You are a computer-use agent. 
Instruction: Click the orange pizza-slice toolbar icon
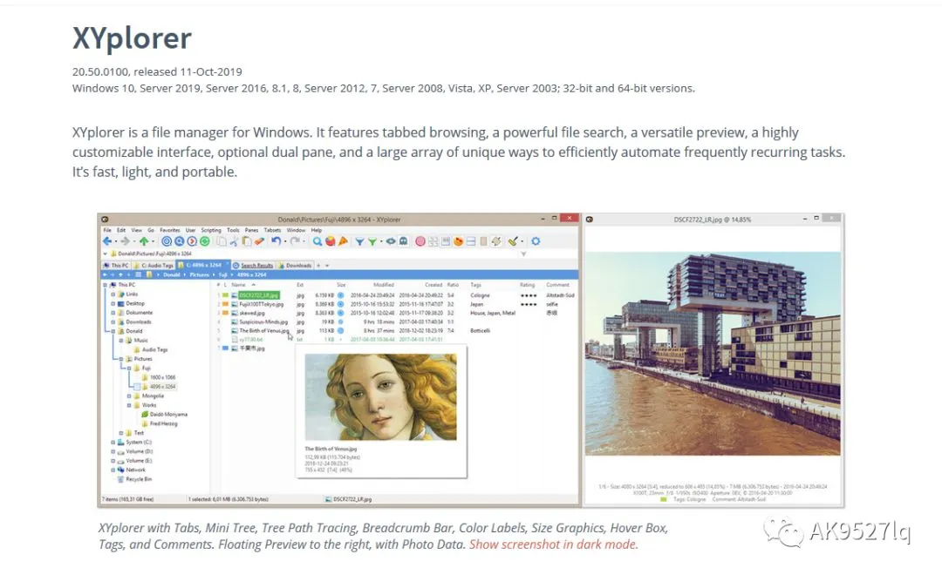[344, 241]
